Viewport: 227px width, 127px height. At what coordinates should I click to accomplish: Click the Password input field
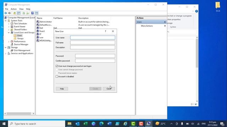pyautogui.click(x=95, y=56)
